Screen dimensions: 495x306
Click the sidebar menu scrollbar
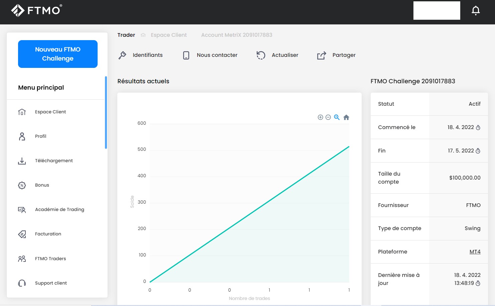click(x=106, y=112)
